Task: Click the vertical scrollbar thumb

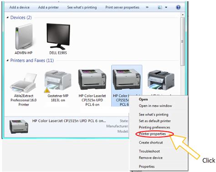Action: (183, 41)
